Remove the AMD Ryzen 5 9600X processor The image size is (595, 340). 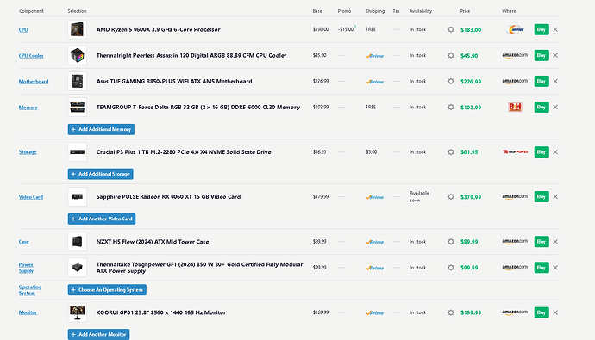point(555,29)
